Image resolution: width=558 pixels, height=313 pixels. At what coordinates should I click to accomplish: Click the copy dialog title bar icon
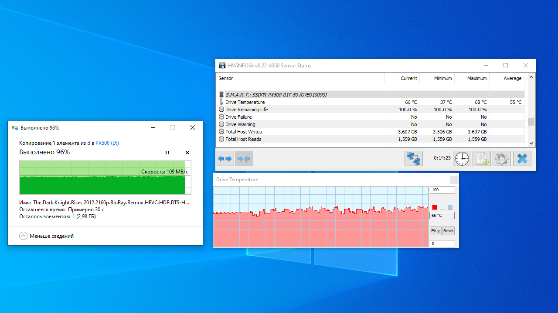[x=15, y=128]
